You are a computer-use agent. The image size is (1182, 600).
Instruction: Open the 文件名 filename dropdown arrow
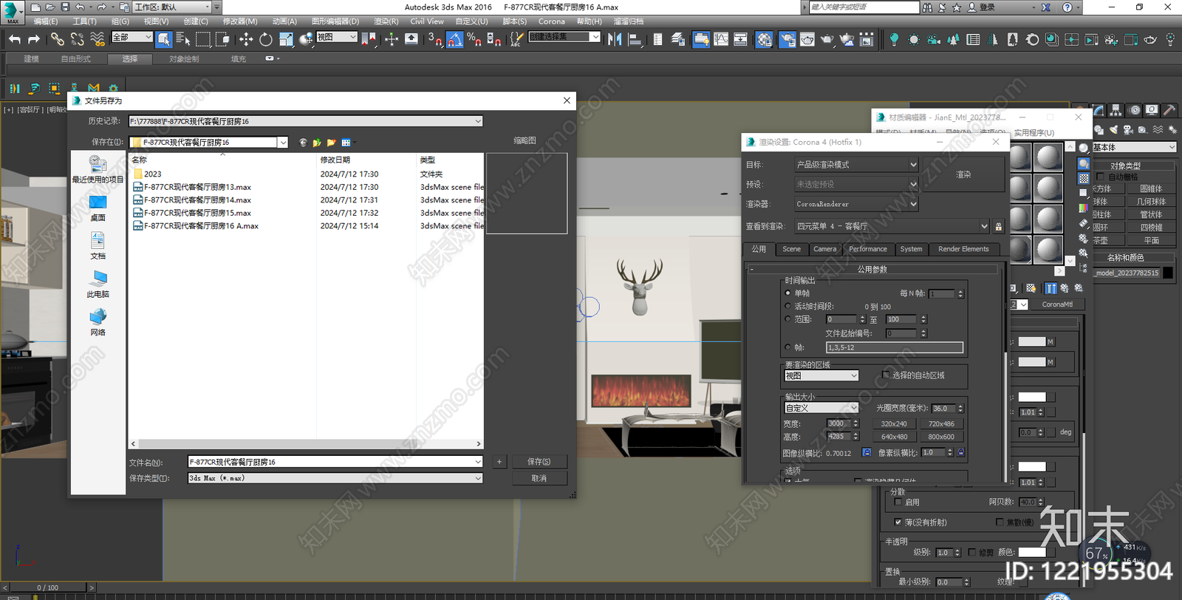point(478,462)
